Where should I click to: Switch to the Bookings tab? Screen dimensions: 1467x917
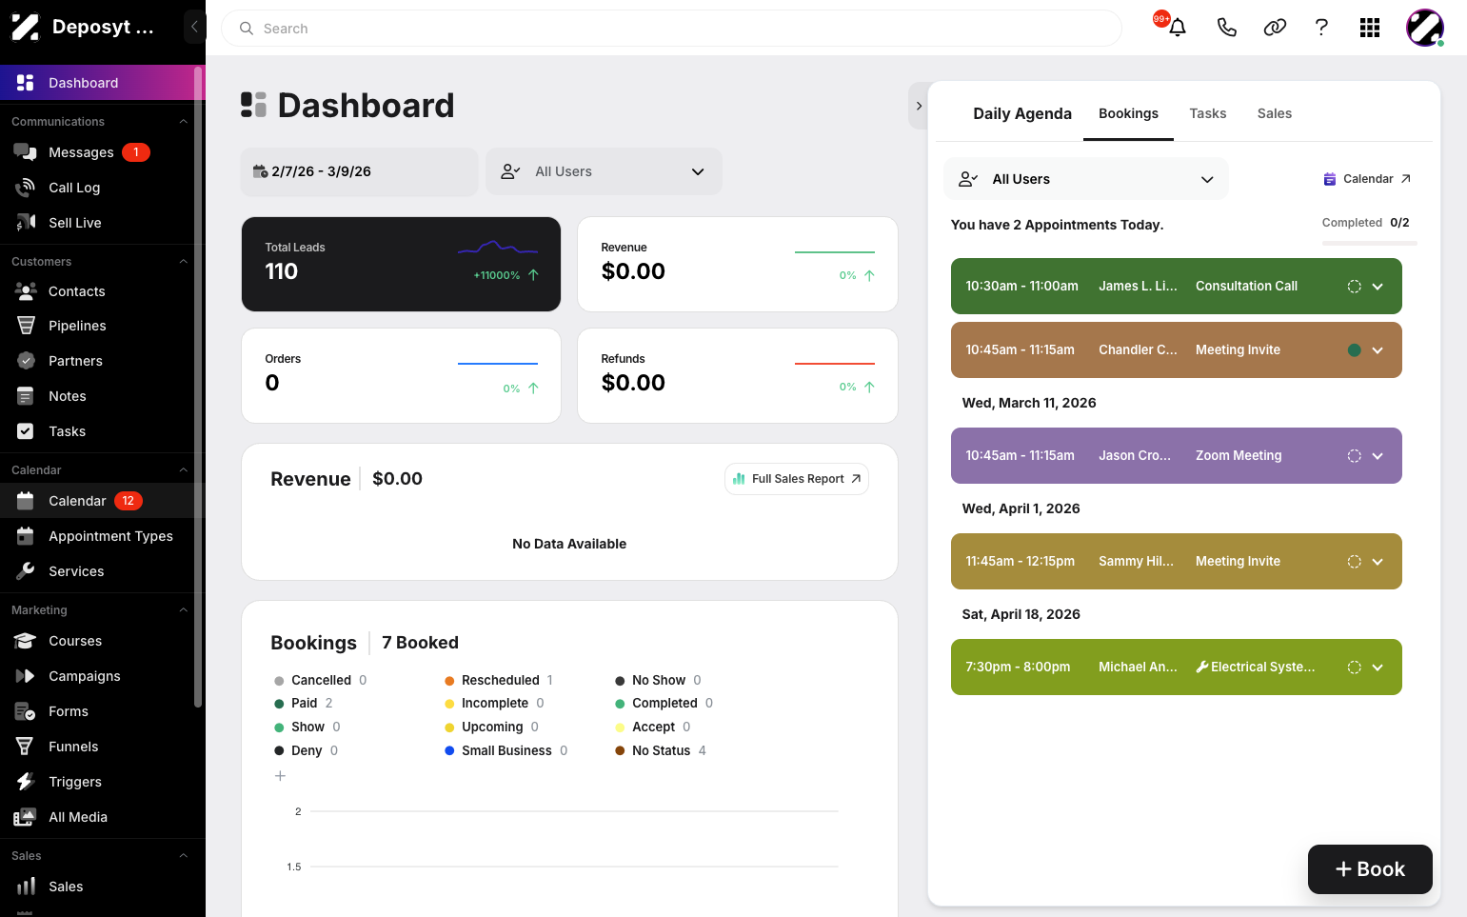coord(1128,114)
